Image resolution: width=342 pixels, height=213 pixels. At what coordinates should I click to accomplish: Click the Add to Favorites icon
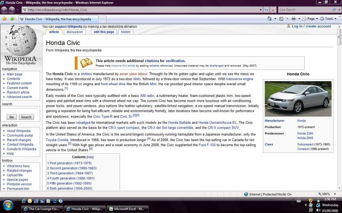click(x=12, y=19)
